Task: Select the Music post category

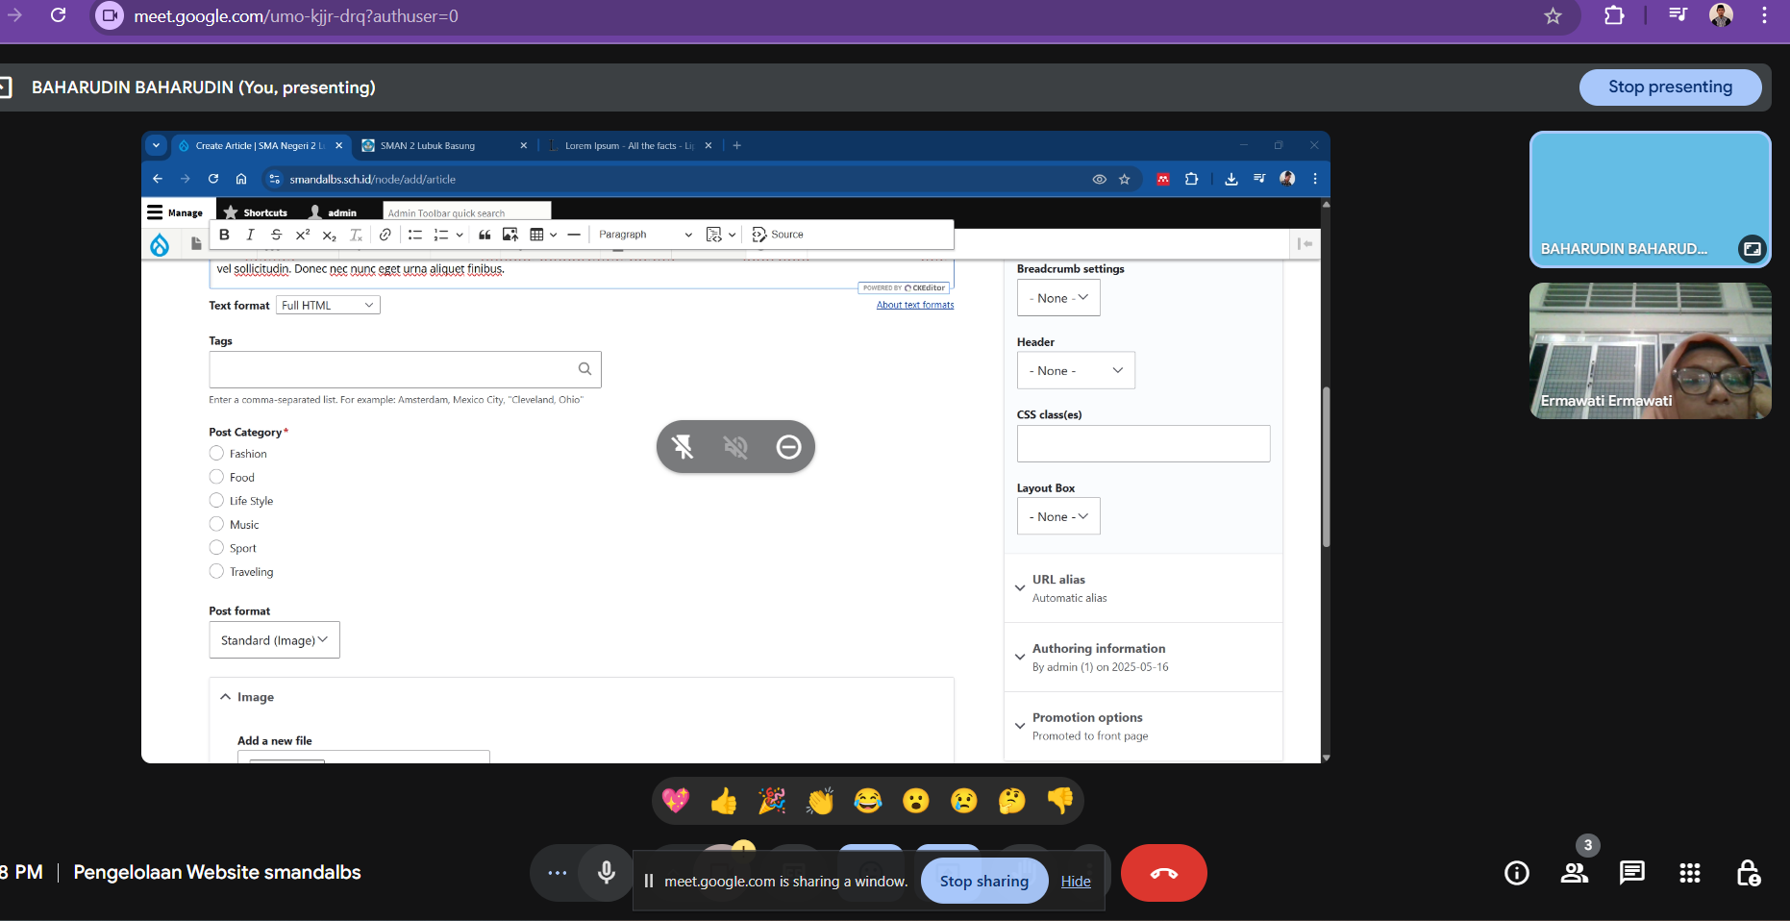Action: coord(217,525)
